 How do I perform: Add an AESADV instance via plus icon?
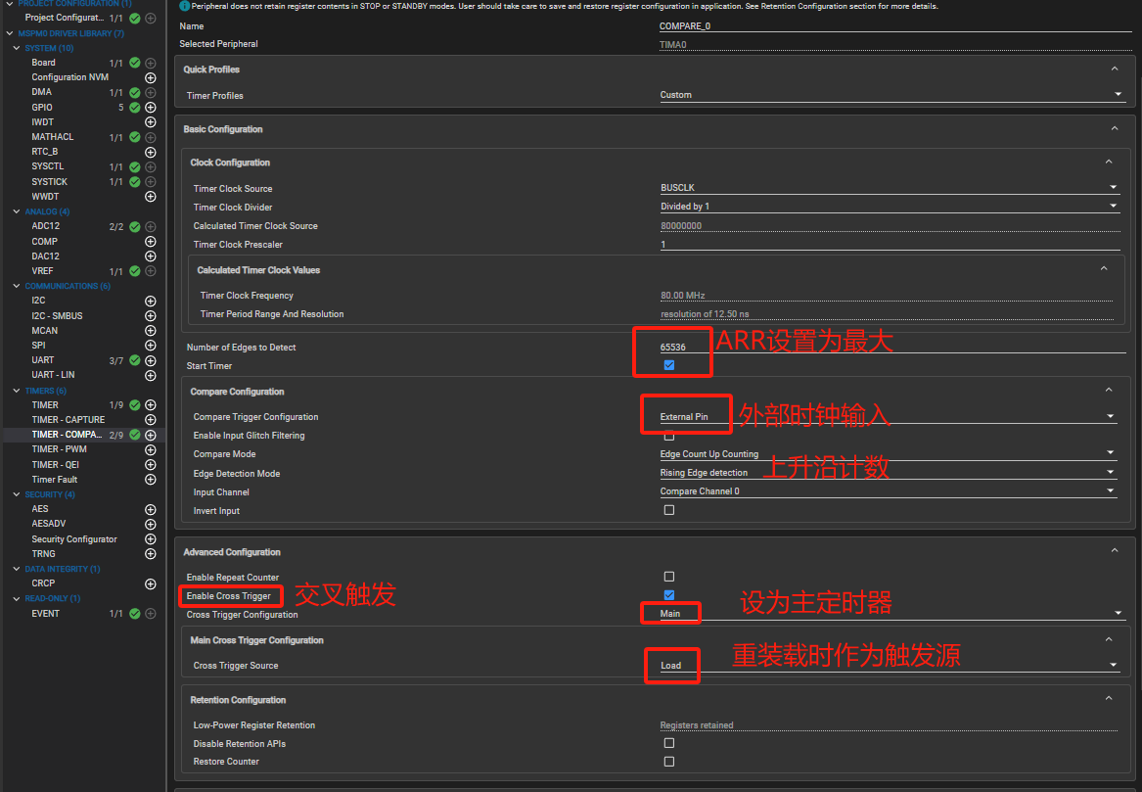151,524
